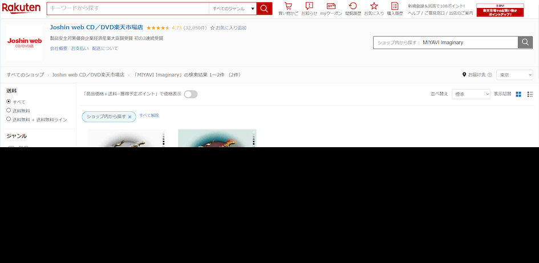This screenshot has width=539, height=263.
Task: Open 会社概要 company overview
Action: (59, 48)
